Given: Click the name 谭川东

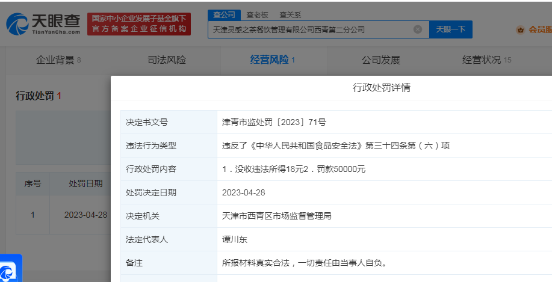Looking at the screenshot, I should click(x=234, y=239).
